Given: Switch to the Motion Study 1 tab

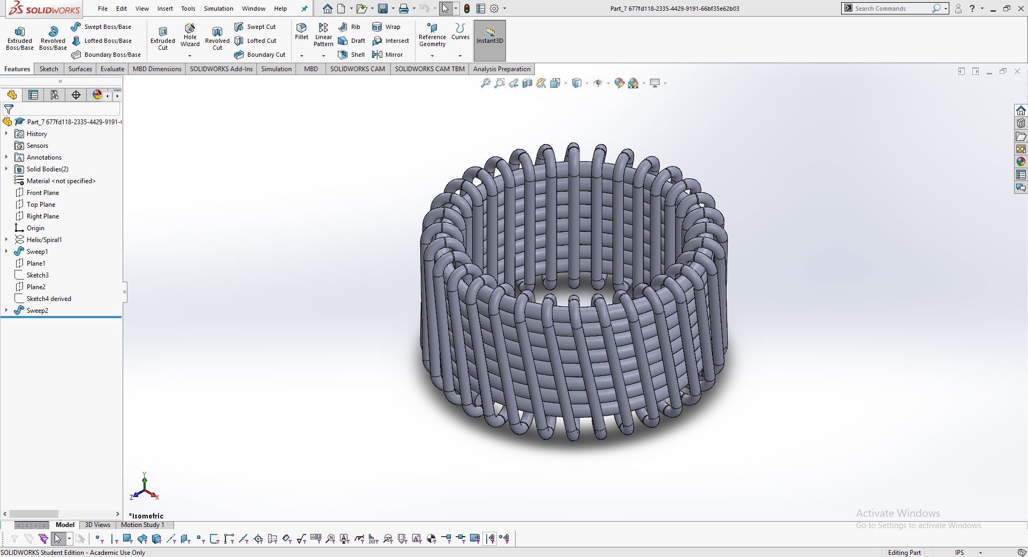Looking at the screenshot, I should click(x=142, y=525).
